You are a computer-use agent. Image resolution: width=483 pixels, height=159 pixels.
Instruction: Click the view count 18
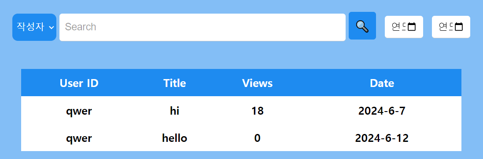click(x=257, y=111)
